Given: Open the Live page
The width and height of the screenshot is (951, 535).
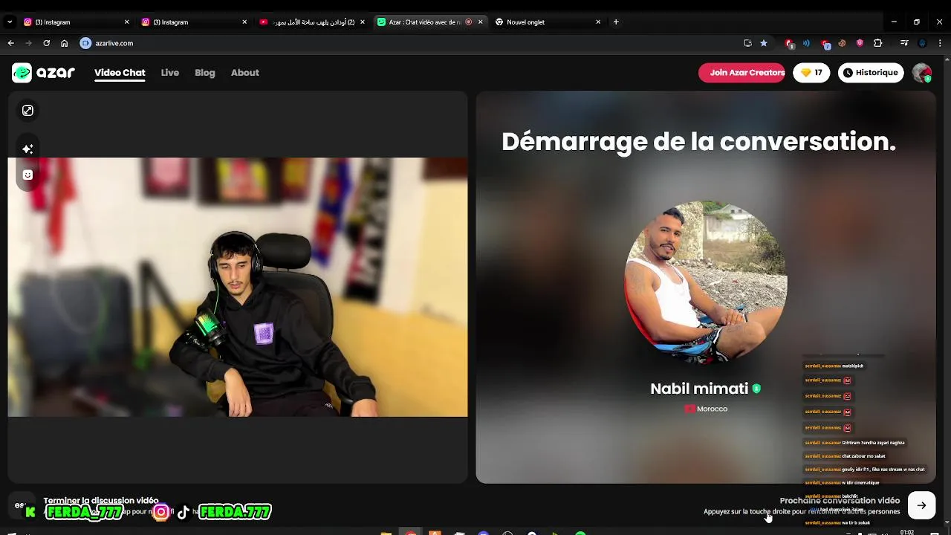Looking at the screenshot, I should tap(170, 73).
